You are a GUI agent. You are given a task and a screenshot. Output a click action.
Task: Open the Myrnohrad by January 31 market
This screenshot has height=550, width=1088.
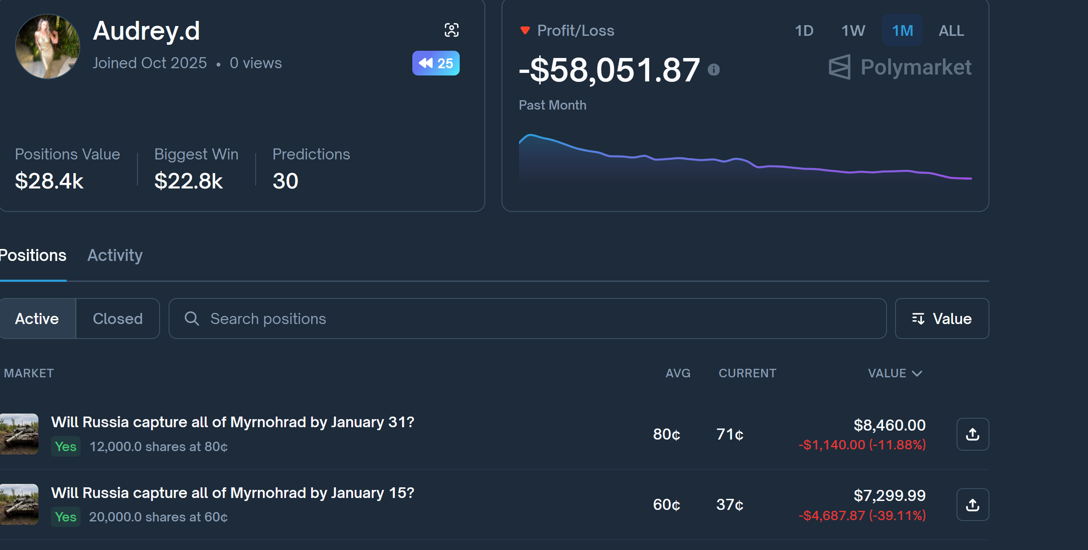[x=232, y=422]
